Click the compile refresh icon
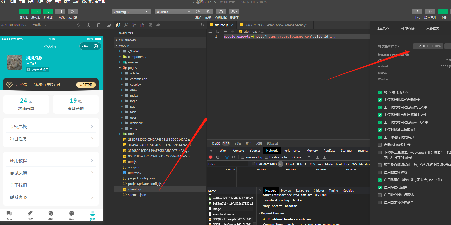The image size is (451, 225). coord(198,12)
